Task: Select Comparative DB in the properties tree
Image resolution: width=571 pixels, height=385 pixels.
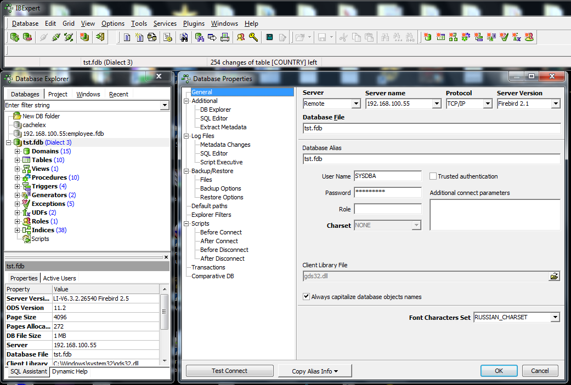Action: (213, 277)
